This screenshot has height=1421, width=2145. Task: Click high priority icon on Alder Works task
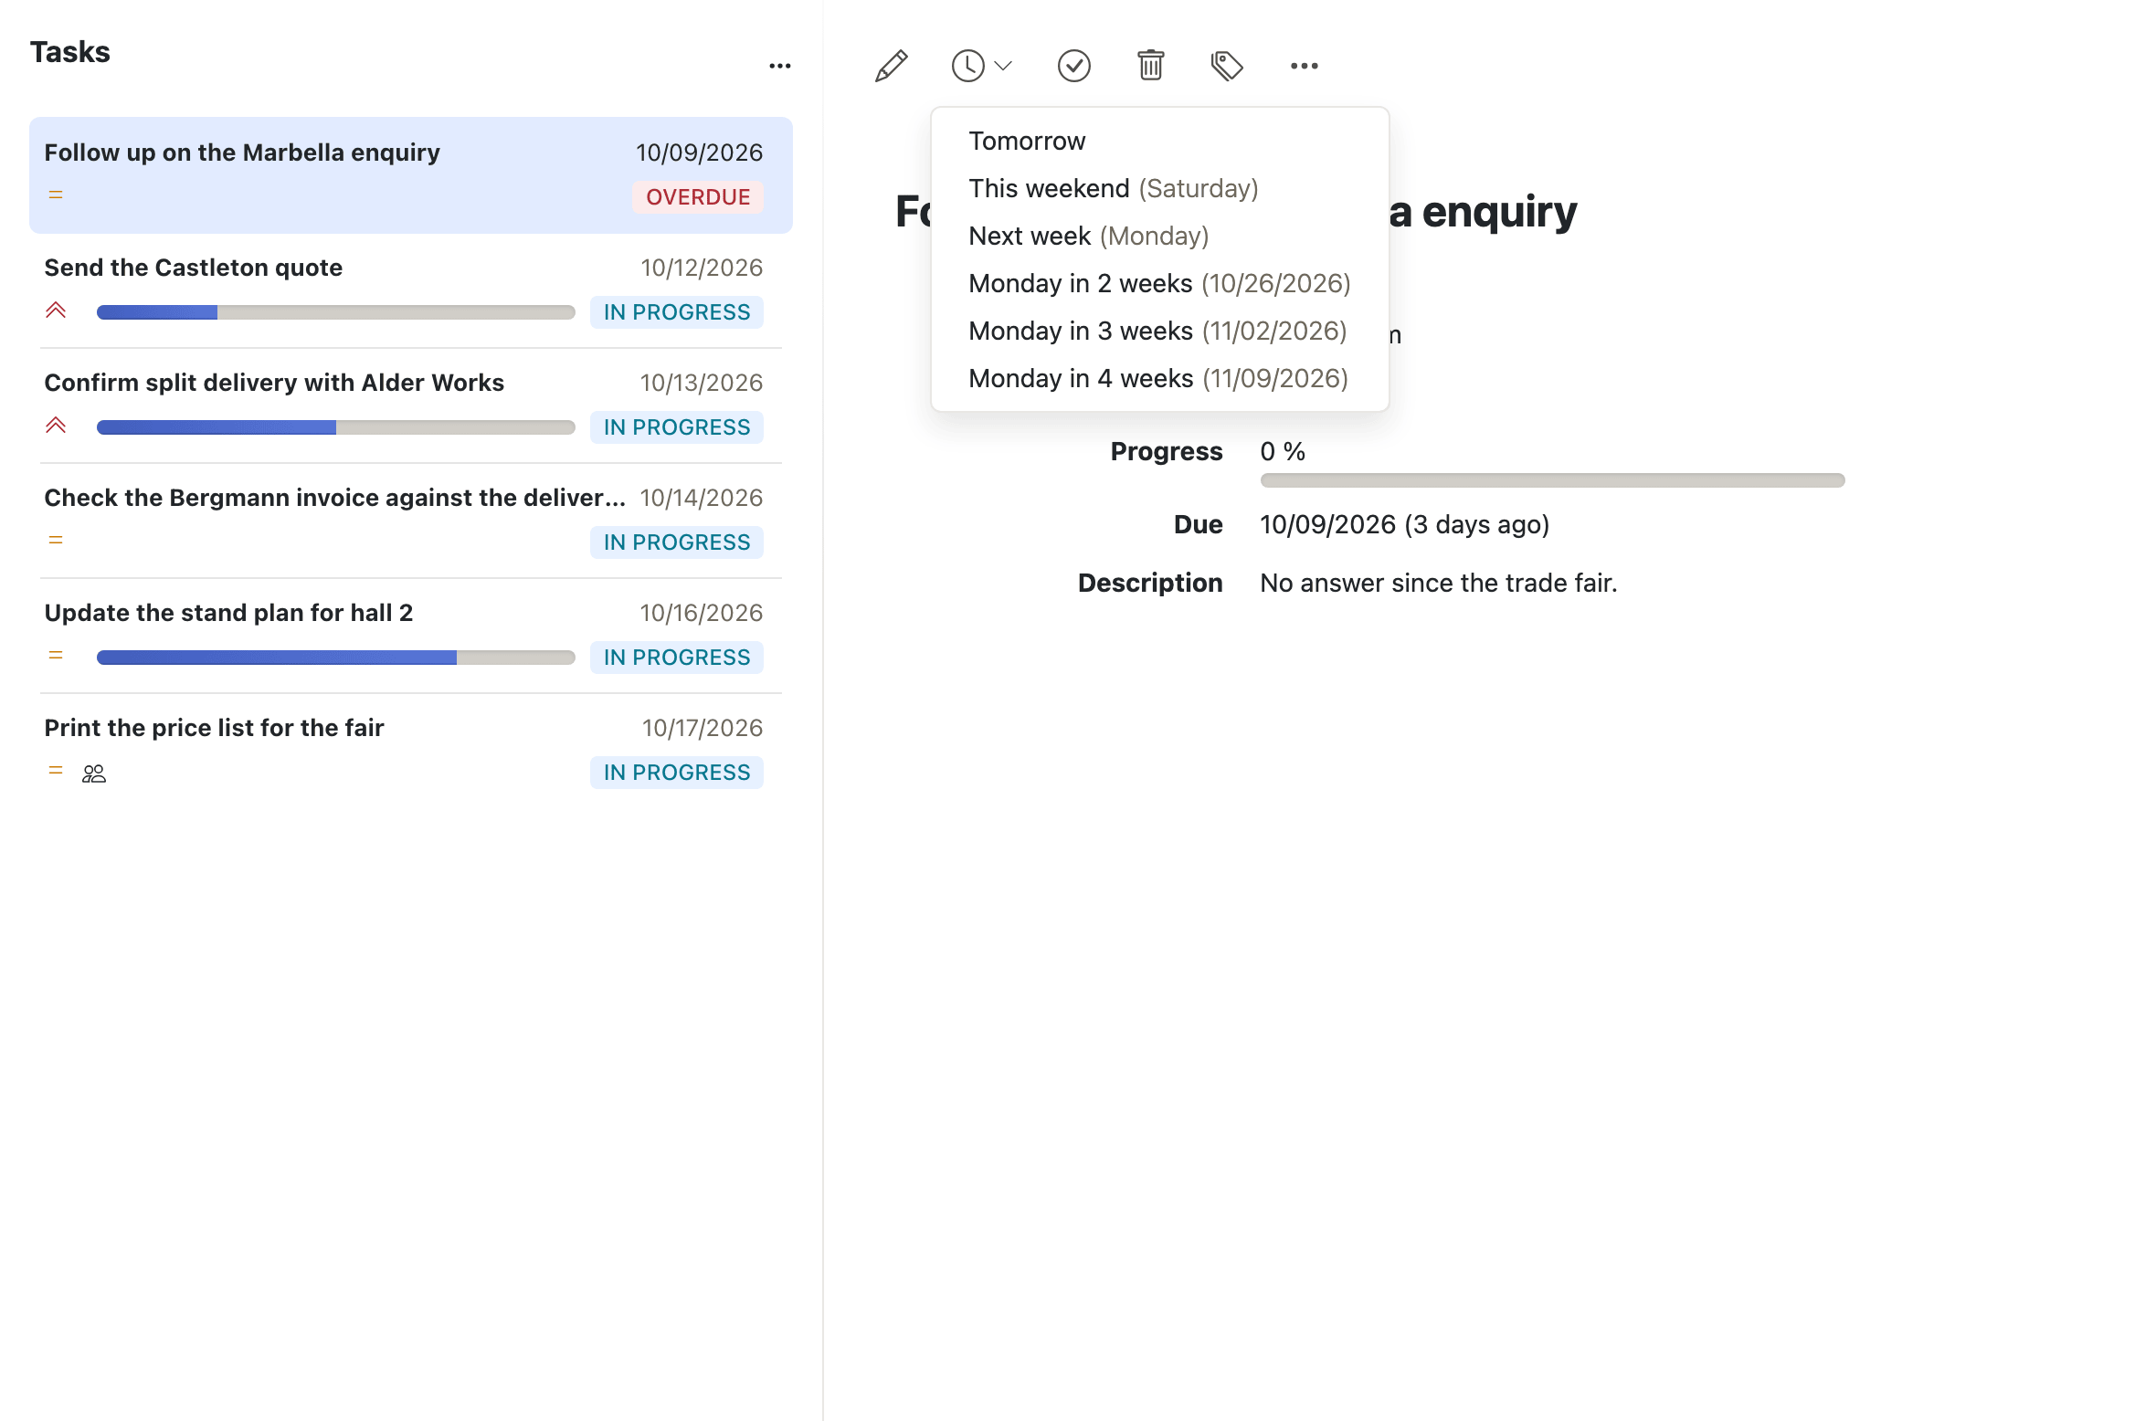pyautogui.click(x=56, y=426)
